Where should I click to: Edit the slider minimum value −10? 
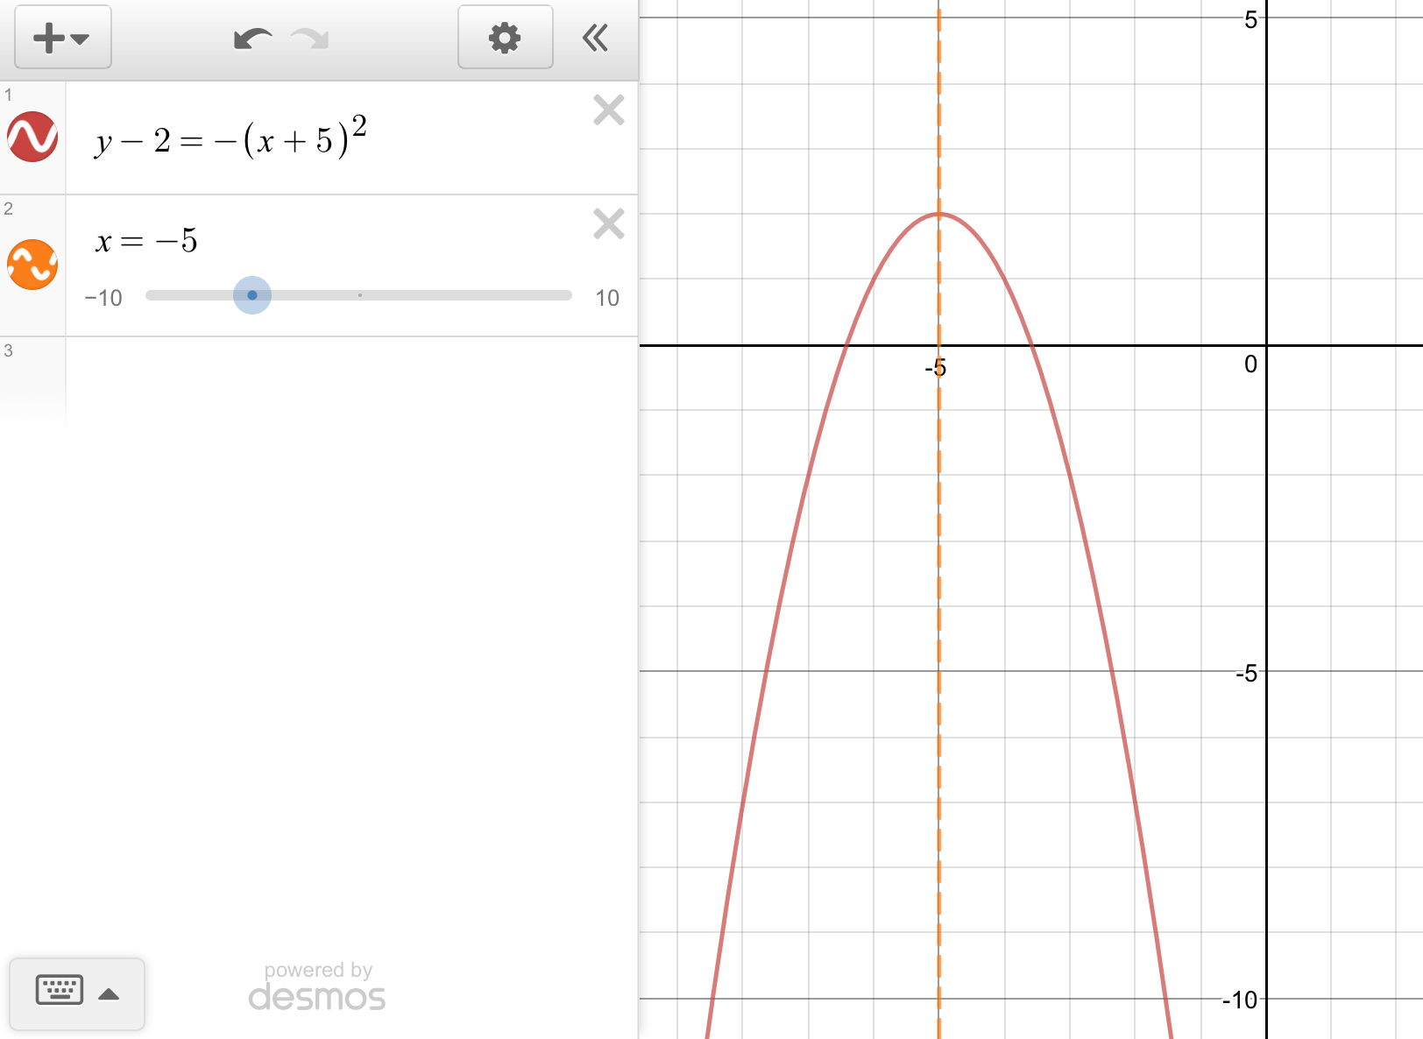coord(103,298)
